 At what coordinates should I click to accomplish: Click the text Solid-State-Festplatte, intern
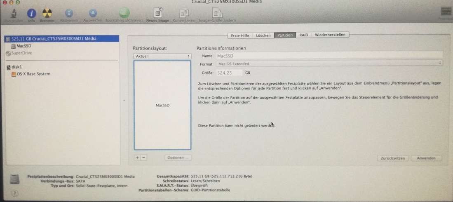pyautogui.click(x=102, y=186)
